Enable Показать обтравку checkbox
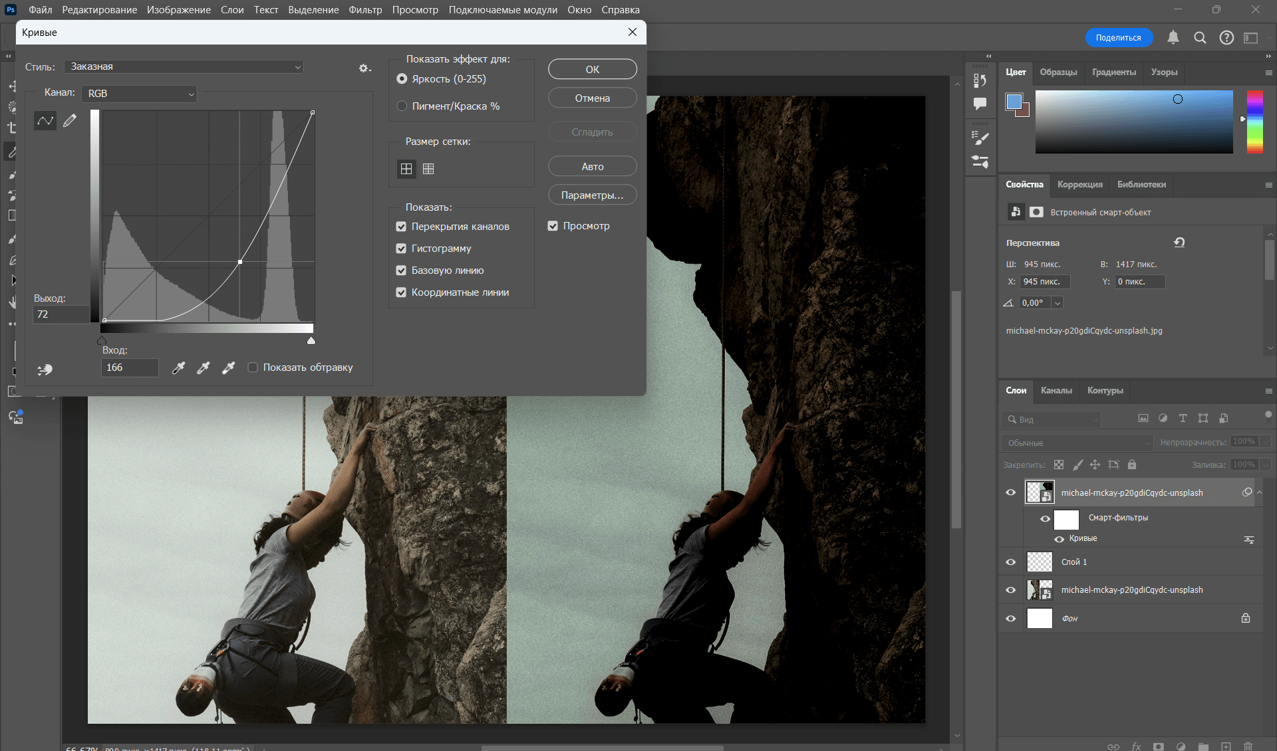The height and width of the screenshot is (751, 1277). (253, 368)
